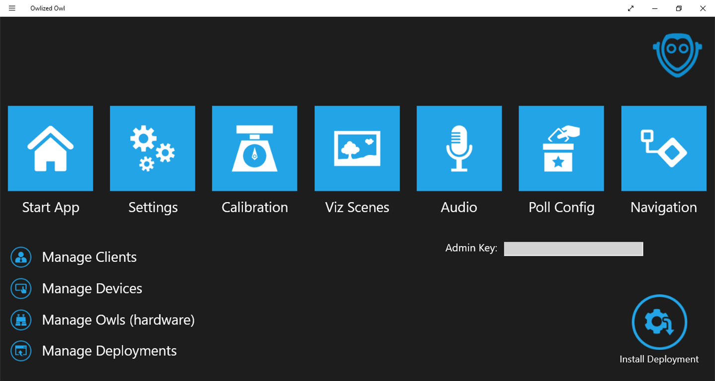This screenshot has width=715, height=381.
Task: Click the Install Deployment gear icon
Action: click(659, 322)
